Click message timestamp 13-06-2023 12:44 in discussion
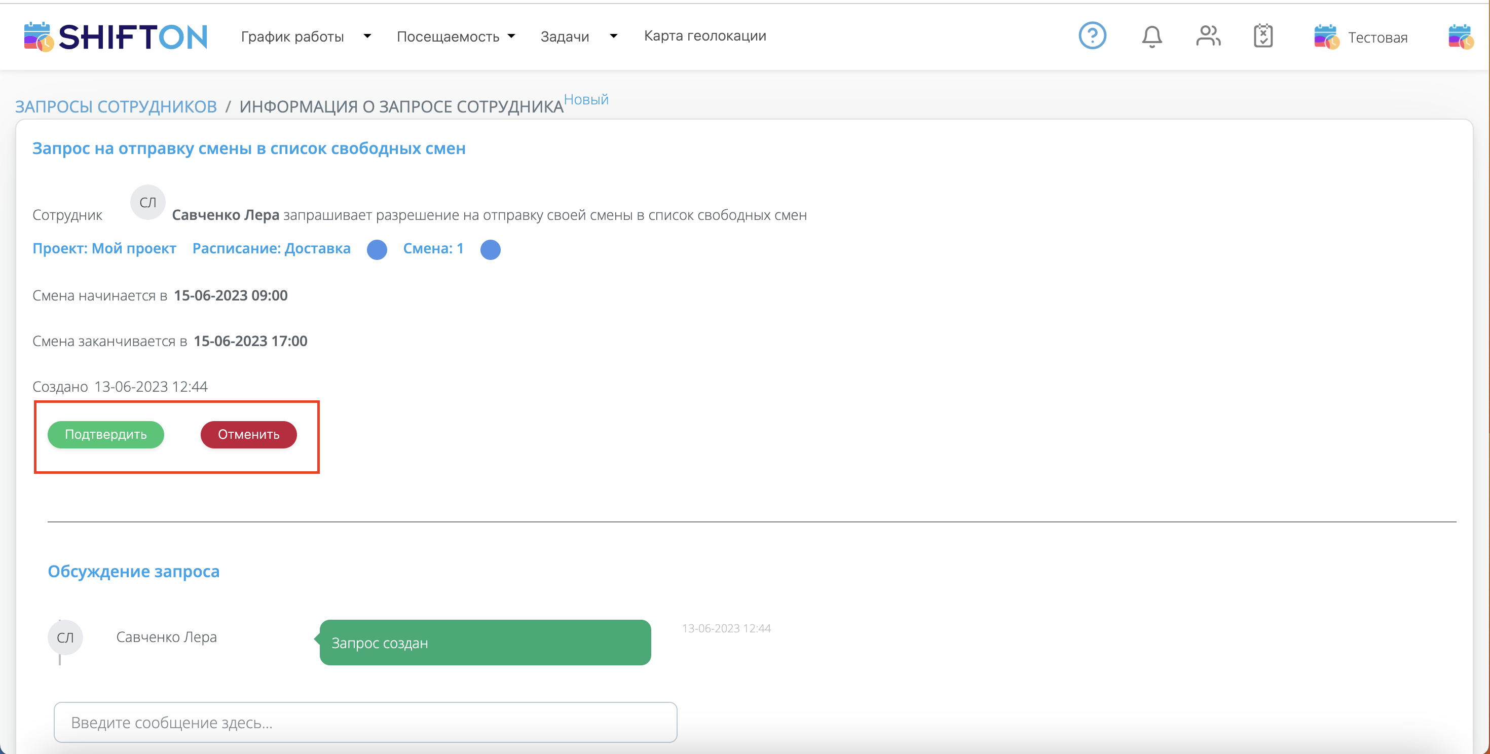The width and height of the screenshot is (1490, 754). [726, 628]
